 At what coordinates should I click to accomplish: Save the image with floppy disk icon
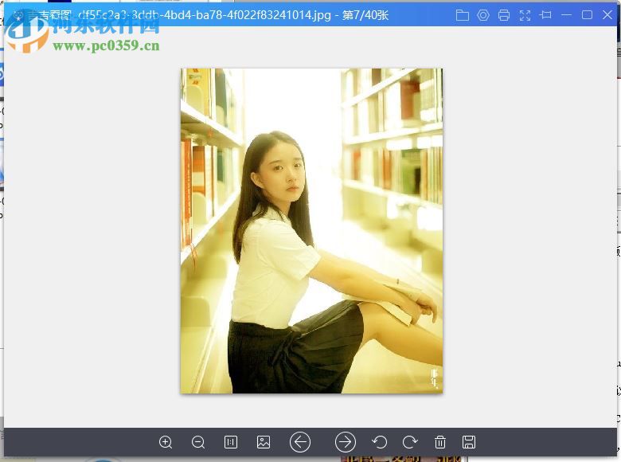(x=469, y=442)
